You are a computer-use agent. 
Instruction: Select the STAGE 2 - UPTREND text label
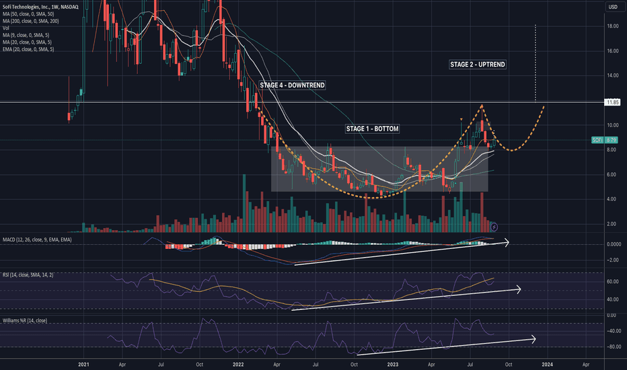coord(478,65)
